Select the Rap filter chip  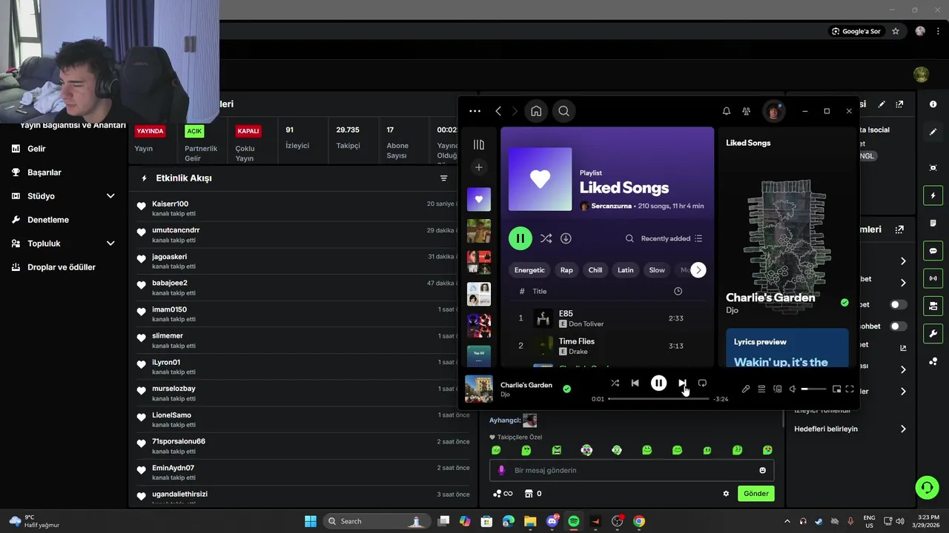tap(566, 270)
